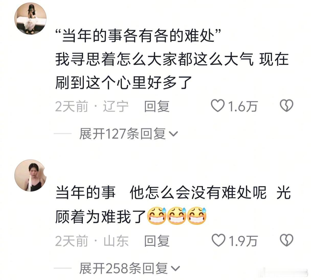Click chevron beside 127条回复

pyautogui.click(x=173, y=134)
